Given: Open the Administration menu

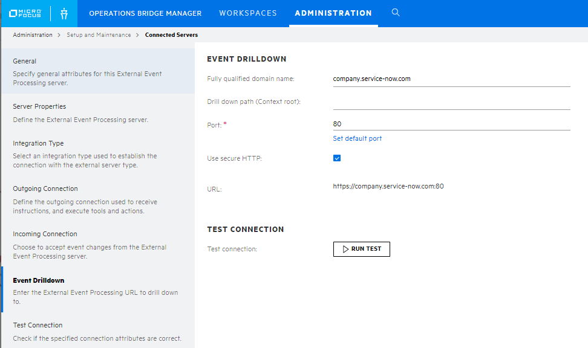Looking at the screenshot, I should (x=333, y=13).
